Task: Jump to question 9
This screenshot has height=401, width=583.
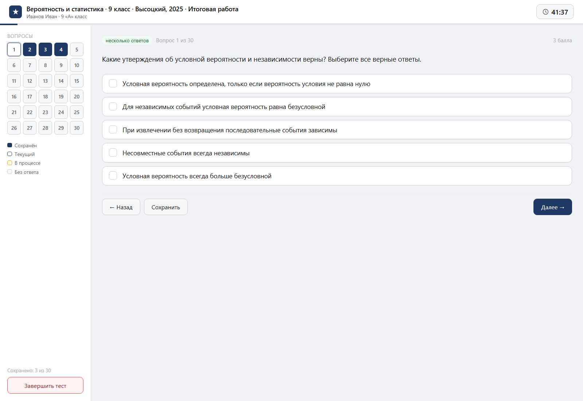Action: pyautogui.click(x=61, y=65)
